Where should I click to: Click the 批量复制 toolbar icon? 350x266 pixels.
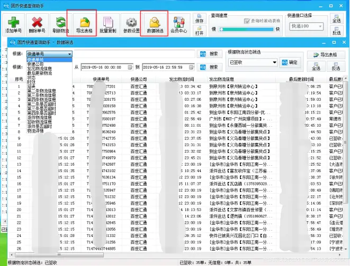pos(107,24)
